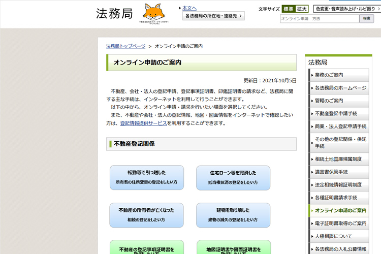Set text size to 標準
This screenshot has width=381, height=254.
(289, 9)
